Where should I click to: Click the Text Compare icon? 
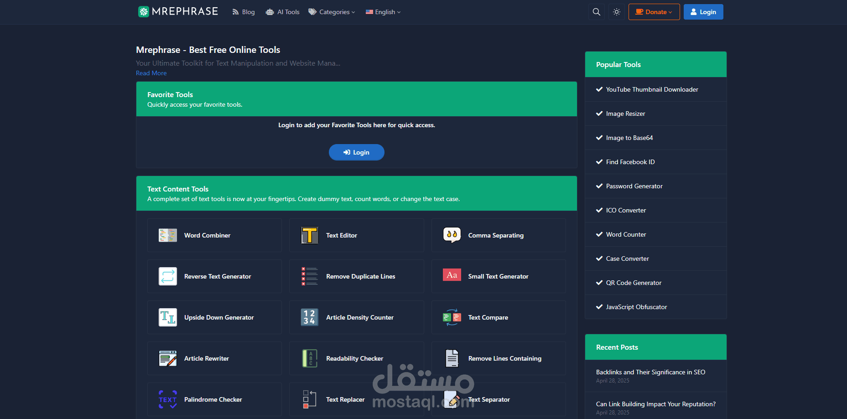[x=452, y=317]
